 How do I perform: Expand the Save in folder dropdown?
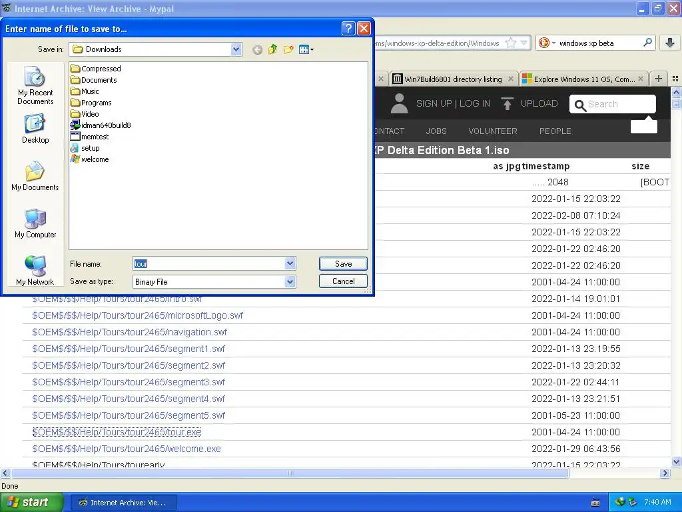click(236, 49)
